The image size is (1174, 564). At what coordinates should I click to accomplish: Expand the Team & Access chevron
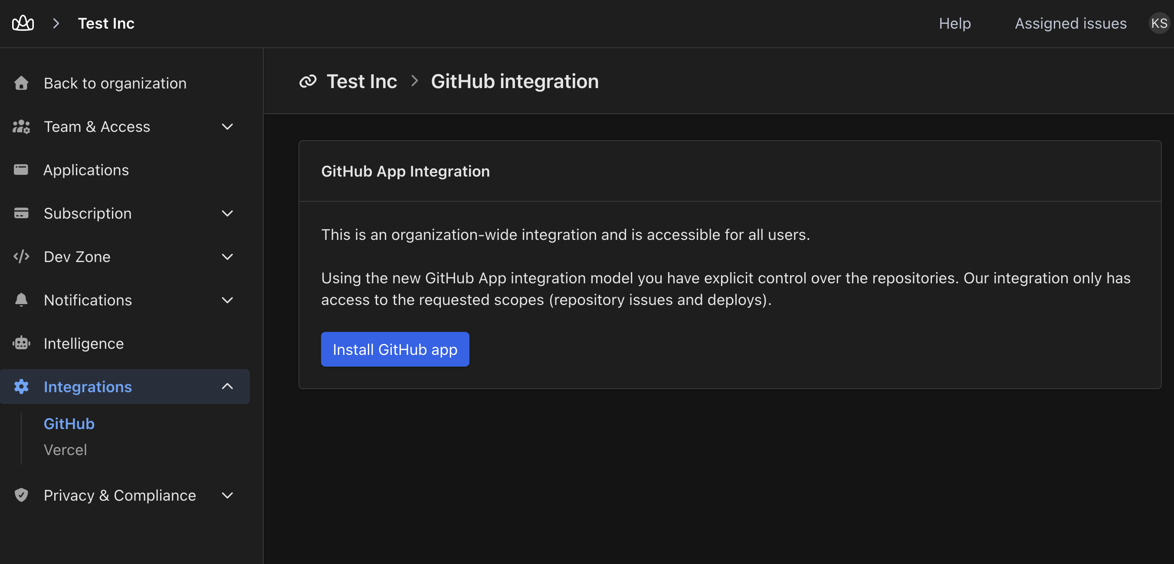pos(227,127)
